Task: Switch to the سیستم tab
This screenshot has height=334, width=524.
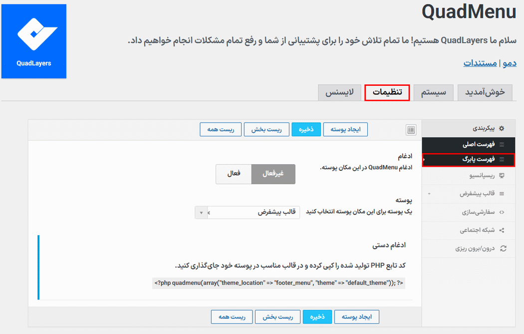Action: (433, 92)
